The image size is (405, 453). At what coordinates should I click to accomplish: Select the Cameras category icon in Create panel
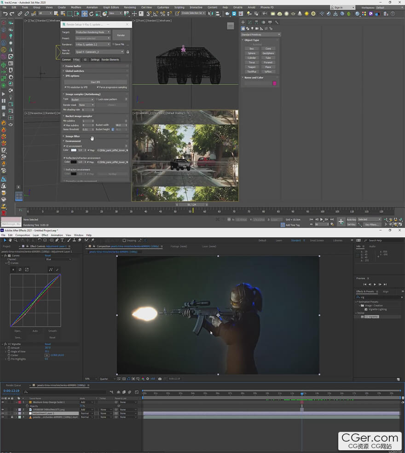(x=256, y=29)
